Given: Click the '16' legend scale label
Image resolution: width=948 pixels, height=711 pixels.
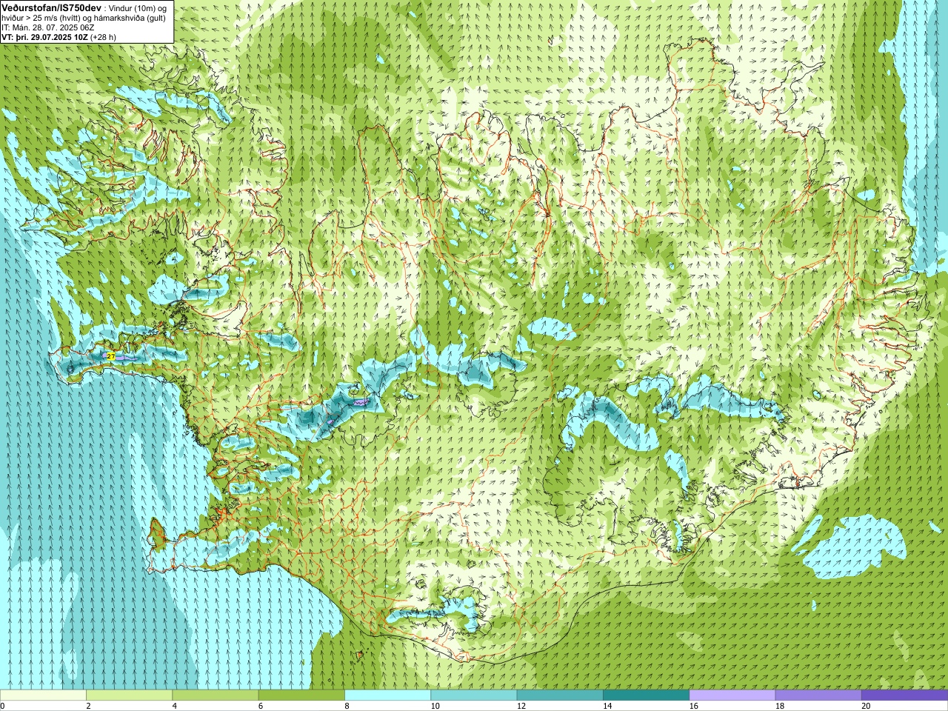Looking at the screenshot, I should 693,706.
